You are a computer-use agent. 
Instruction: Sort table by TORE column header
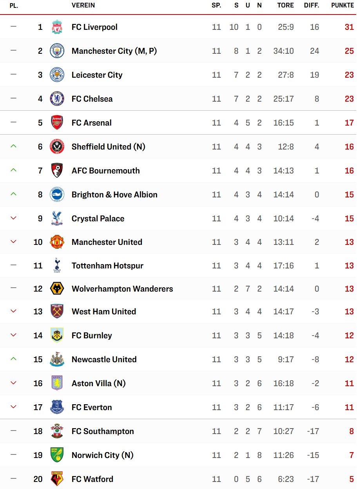(285, 5)
